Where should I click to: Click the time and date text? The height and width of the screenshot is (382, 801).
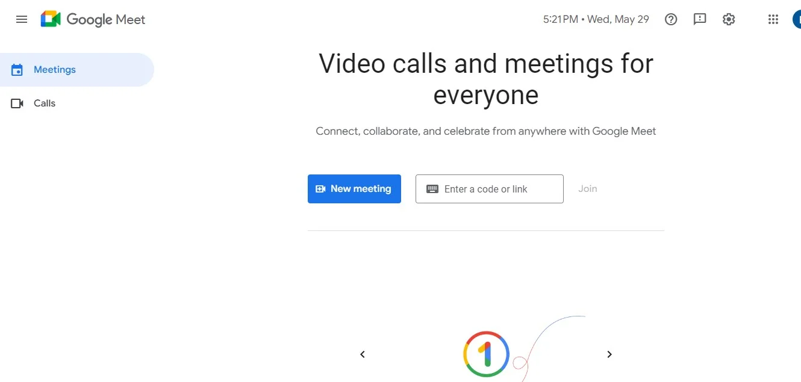click(596, 19)
